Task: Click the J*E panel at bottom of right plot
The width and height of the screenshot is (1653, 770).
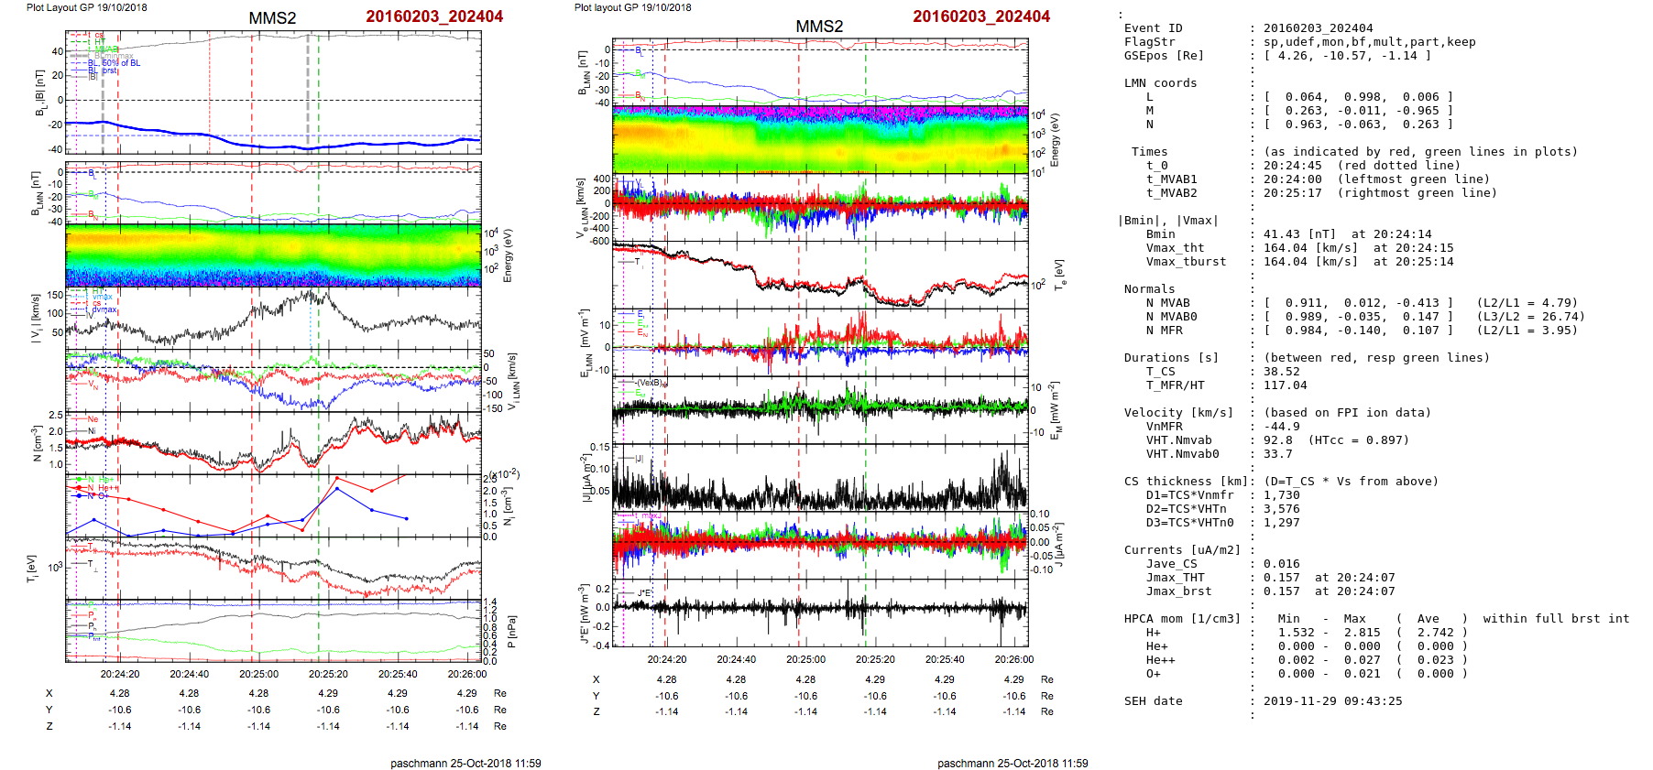Action: [820, 612]
